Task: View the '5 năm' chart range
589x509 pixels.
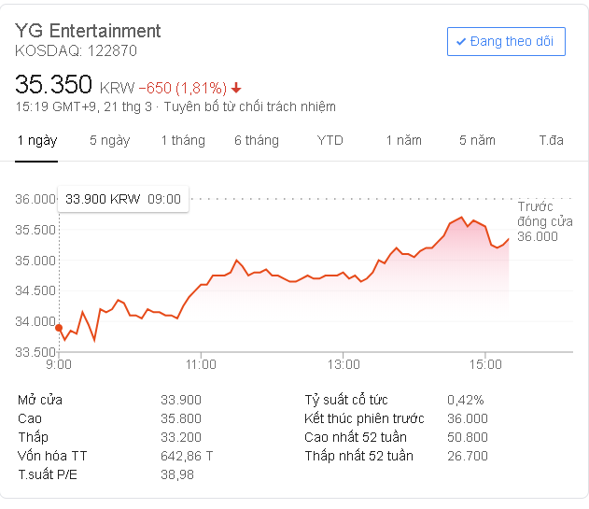Action: [477, 140]
